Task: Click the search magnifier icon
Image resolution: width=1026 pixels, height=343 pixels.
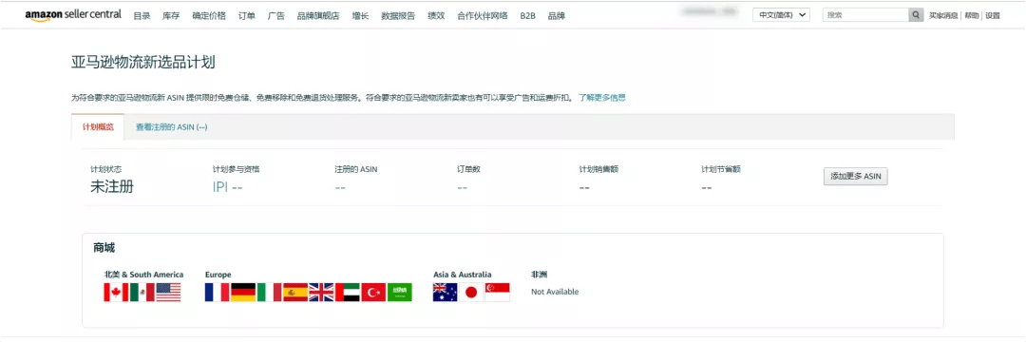Action: (x=916, y=15)
